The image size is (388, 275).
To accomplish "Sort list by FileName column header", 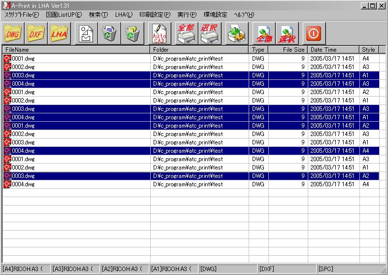I will click(76, 50).
